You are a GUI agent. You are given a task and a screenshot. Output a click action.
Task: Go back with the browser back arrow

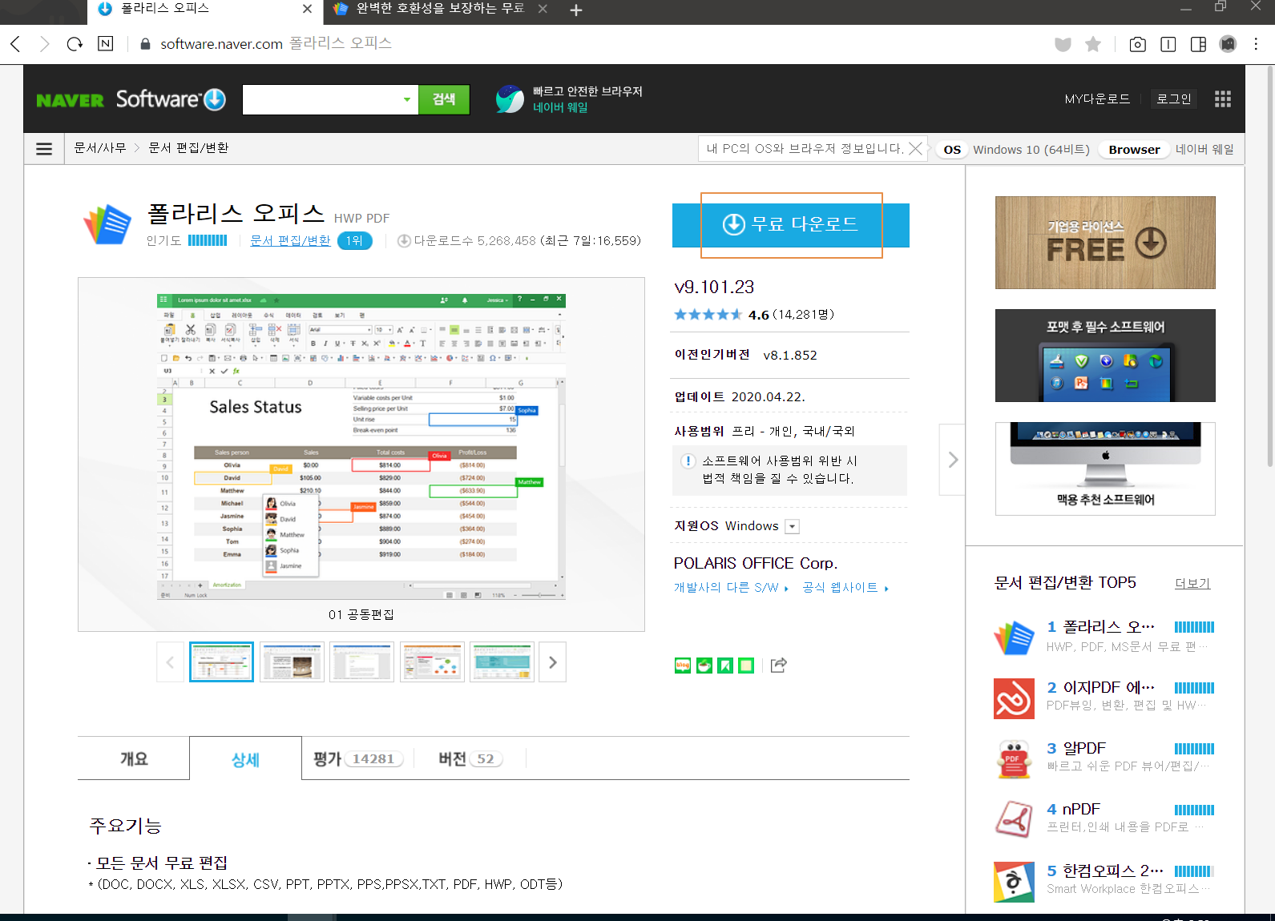[15, 44]
